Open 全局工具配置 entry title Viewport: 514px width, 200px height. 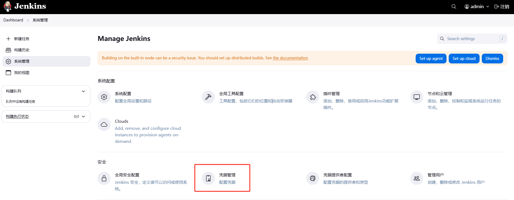click(231, 94)
